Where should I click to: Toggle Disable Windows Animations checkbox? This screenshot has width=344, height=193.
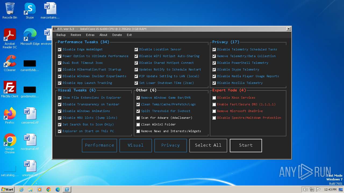coord(60,111)
